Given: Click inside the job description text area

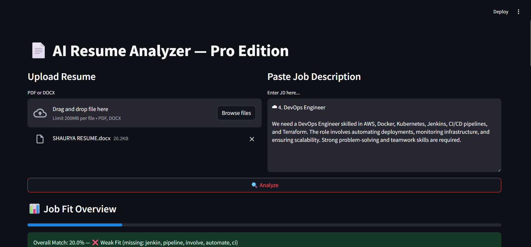Looking at the screenshot, I should coord(384,155).
